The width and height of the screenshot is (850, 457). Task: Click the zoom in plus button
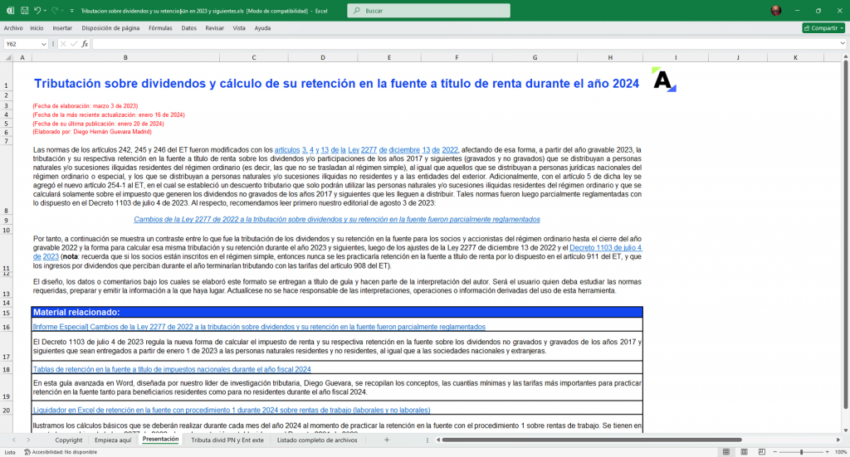[828, 452]
